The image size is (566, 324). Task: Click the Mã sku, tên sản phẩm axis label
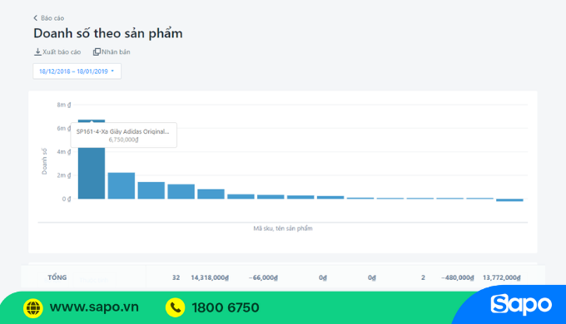283,228
